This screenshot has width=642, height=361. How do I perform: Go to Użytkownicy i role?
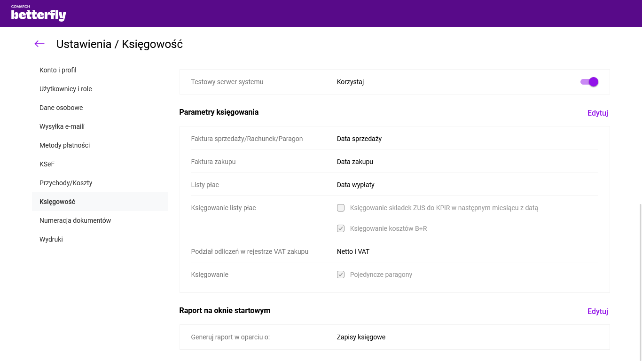(65, 89)
